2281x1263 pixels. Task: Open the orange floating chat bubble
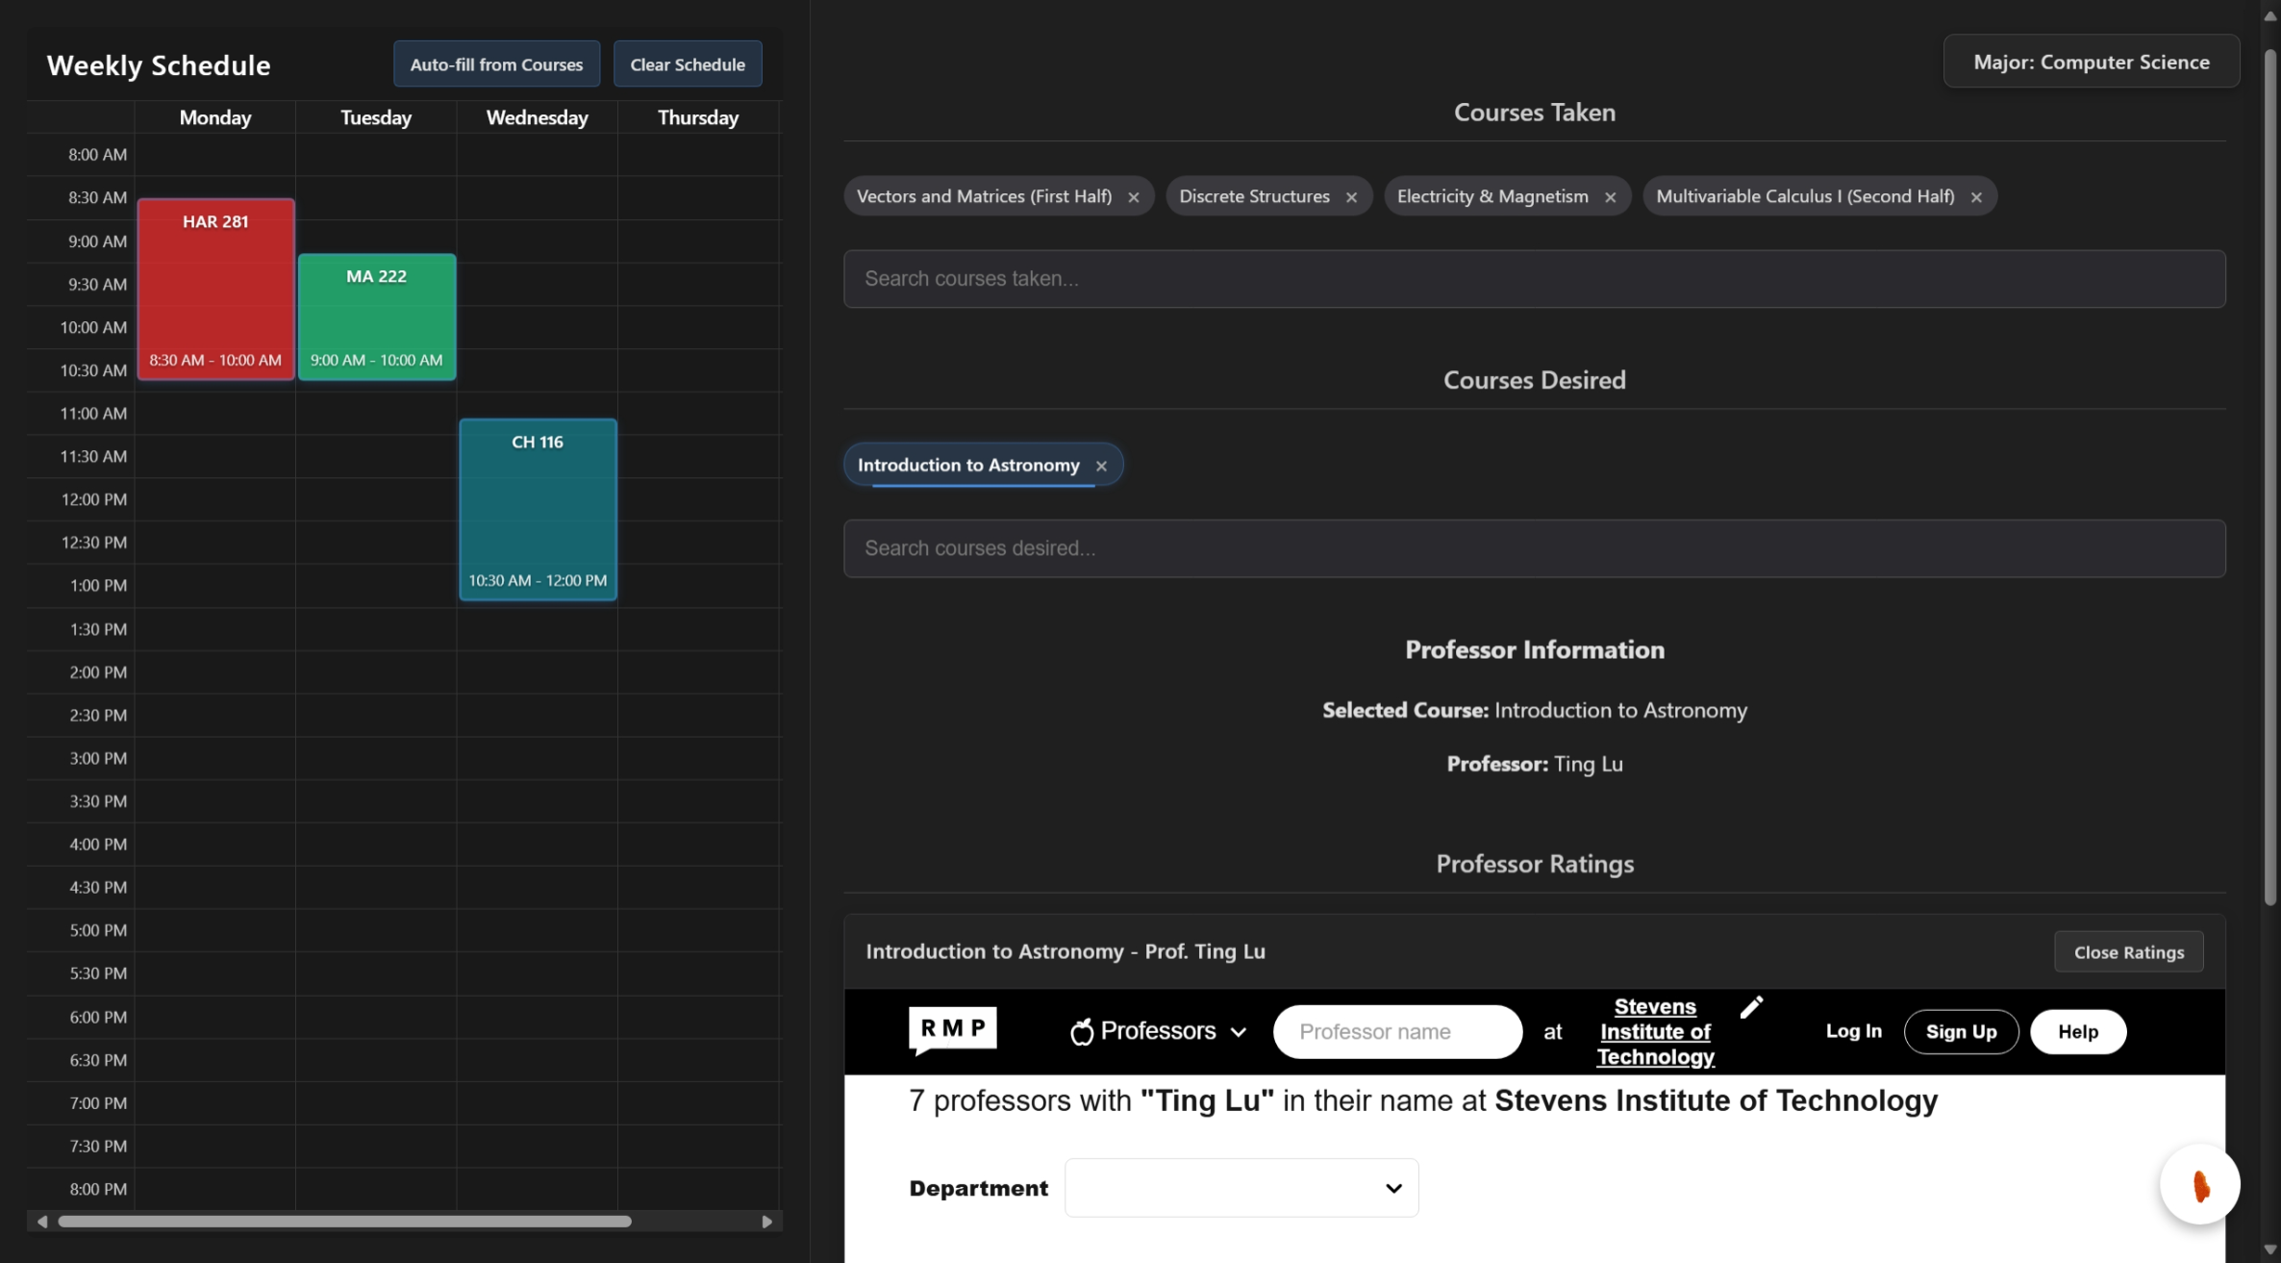click(x=2198, y=1184)
